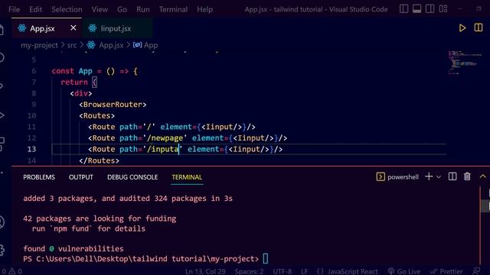Viewport: 490px width, 275px height.
Task: Click 'const App' declaration line
Action: (x=94, y=71)
